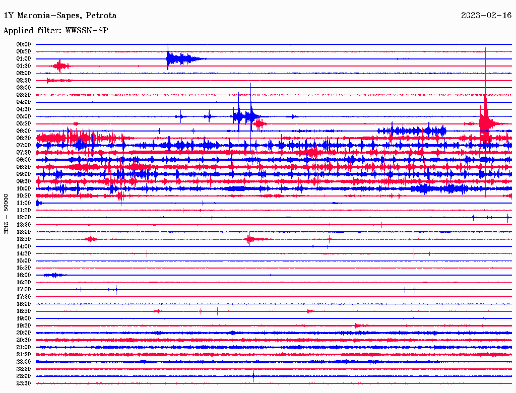This screenshot has width=516, height=393.
Task: Click the 15:00 time label
Action: click(x=24, y=260)
